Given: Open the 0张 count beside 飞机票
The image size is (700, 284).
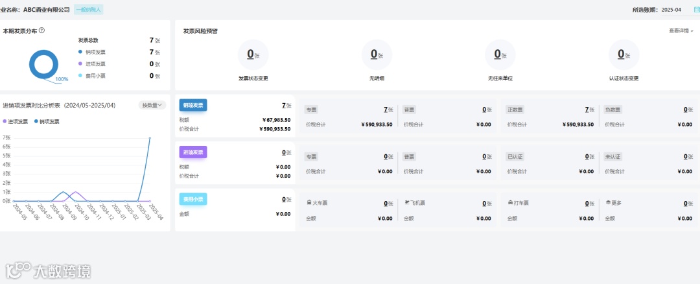Looking at the screenshot, I should click(x=487, y=204).
